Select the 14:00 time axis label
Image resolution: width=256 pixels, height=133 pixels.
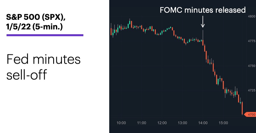[x=203, y=123]
